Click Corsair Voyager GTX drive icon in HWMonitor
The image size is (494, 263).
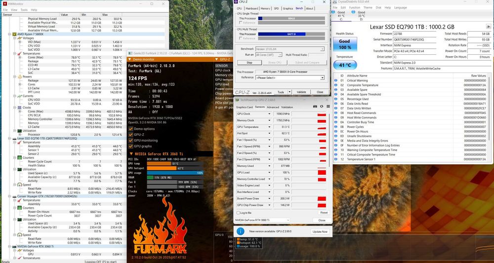(14, 196)
